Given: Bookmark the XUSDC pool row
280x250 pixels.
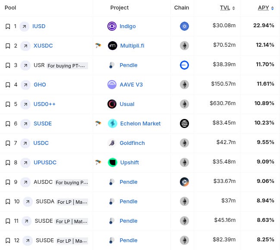Looking at the screenshot, I should [8, 46].
